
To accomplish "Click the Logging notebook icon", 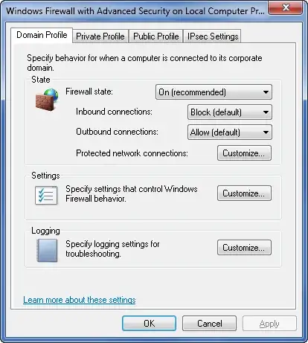I will tap(47, 250).
